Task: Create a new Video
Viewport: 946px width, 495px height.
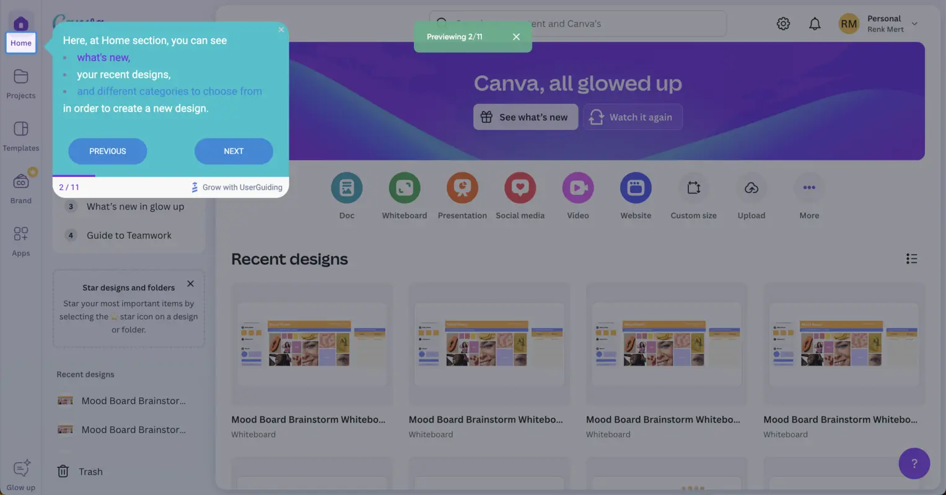Action: click(578, 187)
